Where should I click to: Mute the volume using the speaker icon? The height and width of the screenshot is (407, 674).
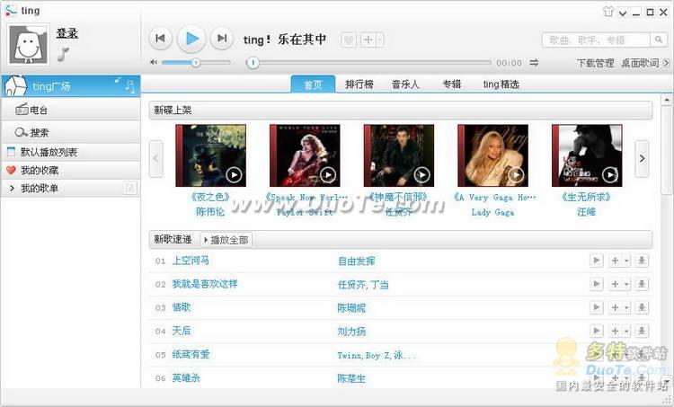pyautogui.click(x=154, y=63)
